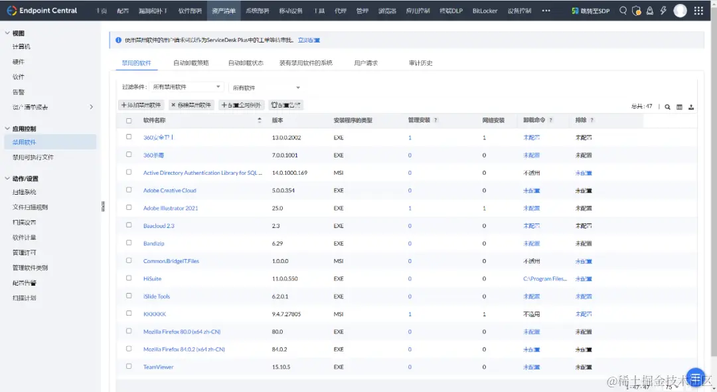Open the more menu ellipsis in header

coord(546,11)
